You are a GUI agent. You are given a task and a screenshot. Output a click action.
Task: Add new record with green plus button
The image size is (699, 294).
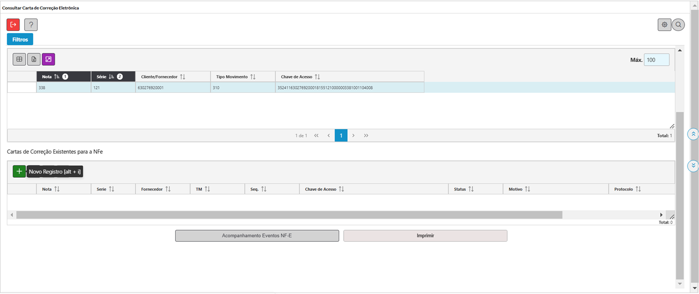click(19, 171)
